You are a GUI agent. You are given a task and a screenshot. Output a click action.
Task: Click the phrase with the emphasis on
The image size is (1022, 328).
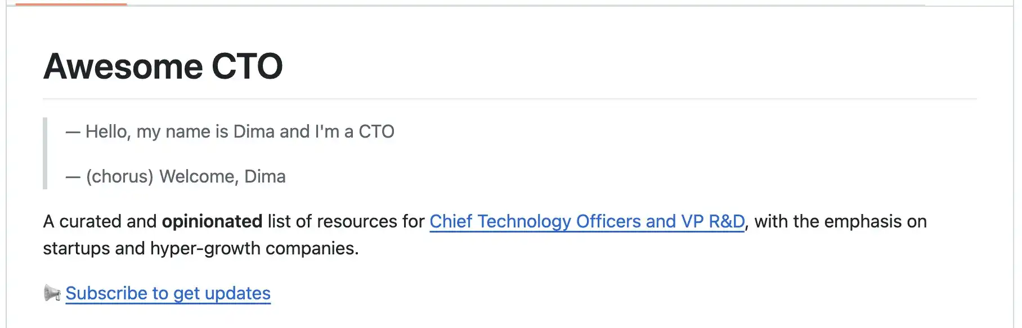pyautogui.click(x=841, y=221)
